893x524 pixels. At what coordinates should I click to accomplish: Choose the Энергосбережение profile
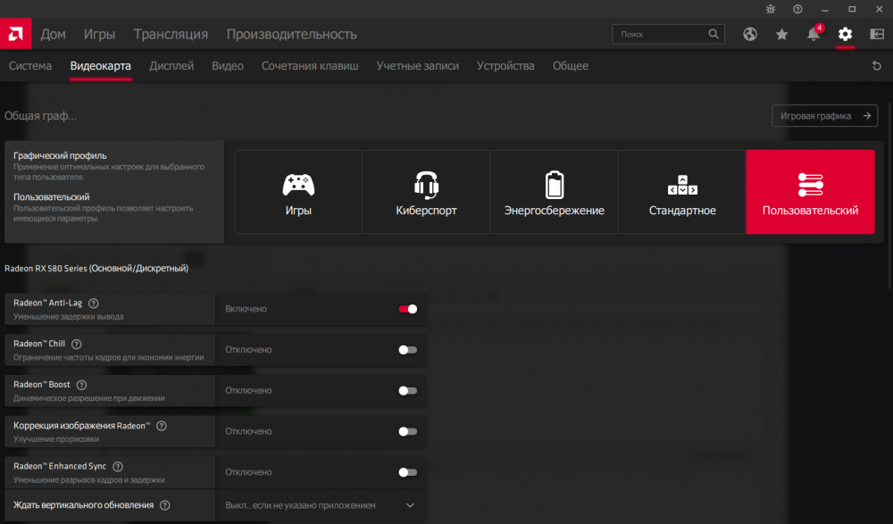coord(554,192)
